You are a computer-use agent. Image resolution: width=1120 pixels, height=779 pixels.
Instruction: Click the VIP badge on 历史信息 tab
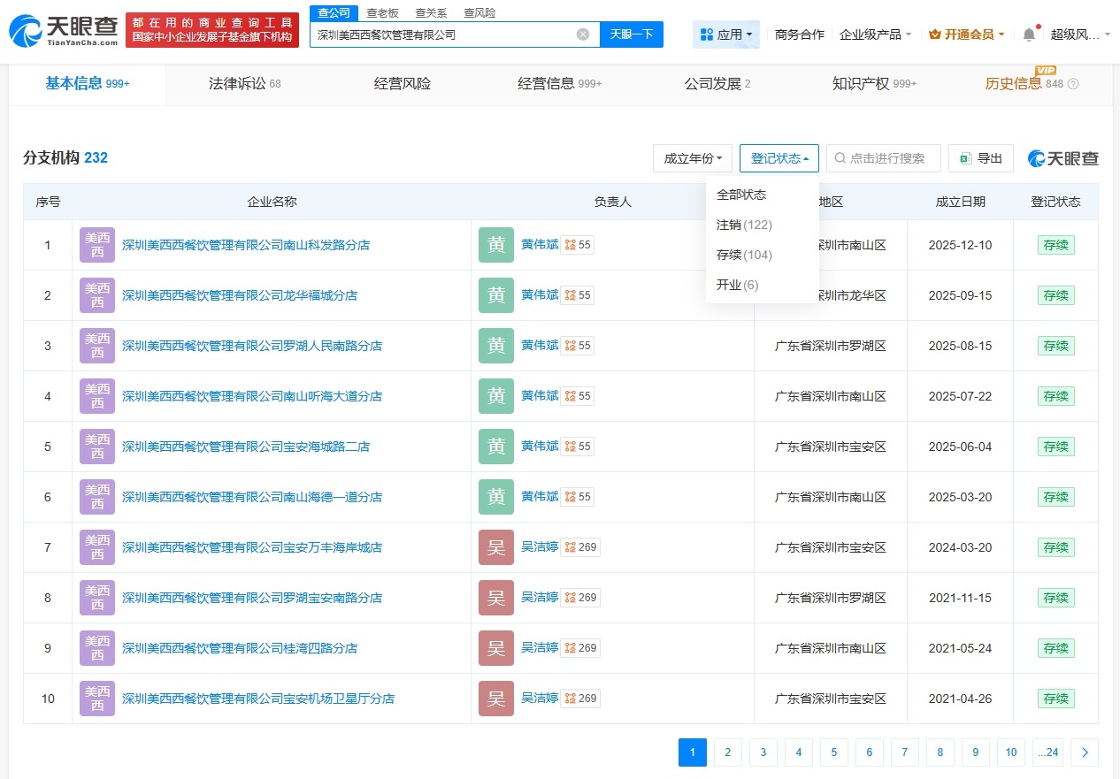point(1047,71)
